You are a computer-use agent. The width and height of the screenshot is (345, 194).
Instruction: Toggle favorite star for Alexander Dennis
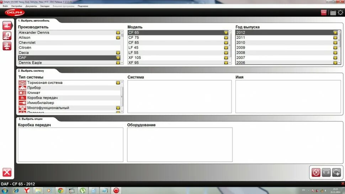coord(118,33)
